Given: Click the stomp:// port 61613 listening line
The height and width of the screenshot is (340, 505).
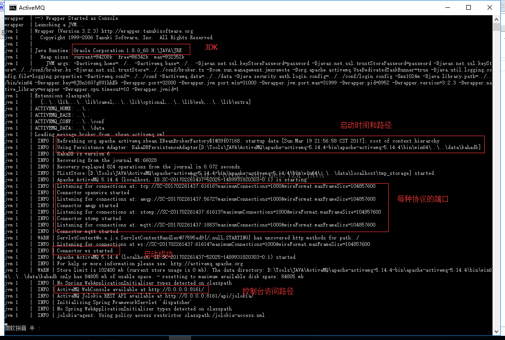Looking at the screenshot, I should (219, 212).
